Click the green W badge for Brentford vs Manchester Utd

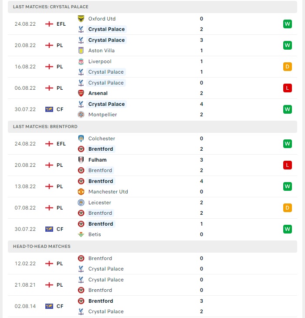(288, 186)
